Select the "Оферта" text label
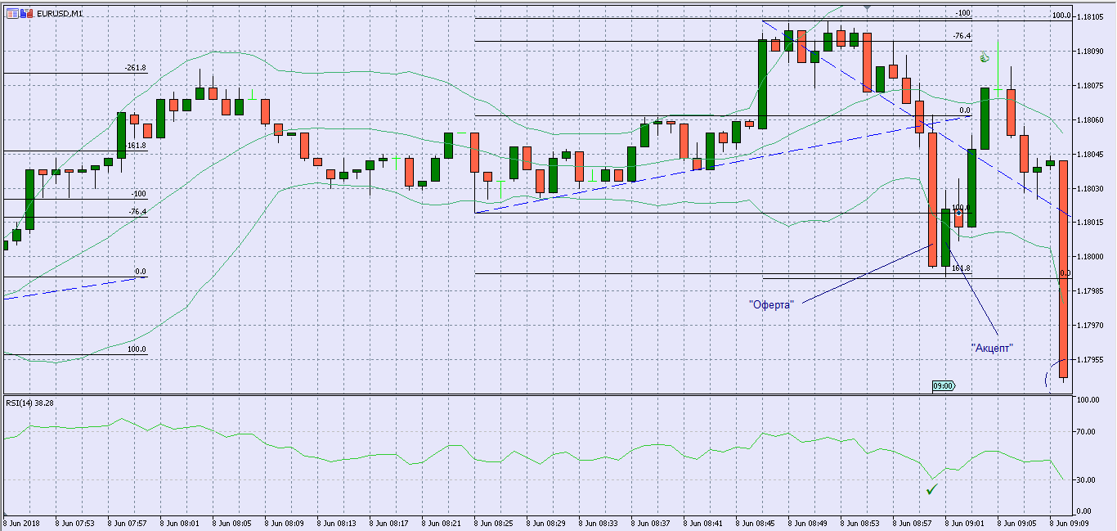The height and width of the screenshot is (531, 1117). point(771,304)
